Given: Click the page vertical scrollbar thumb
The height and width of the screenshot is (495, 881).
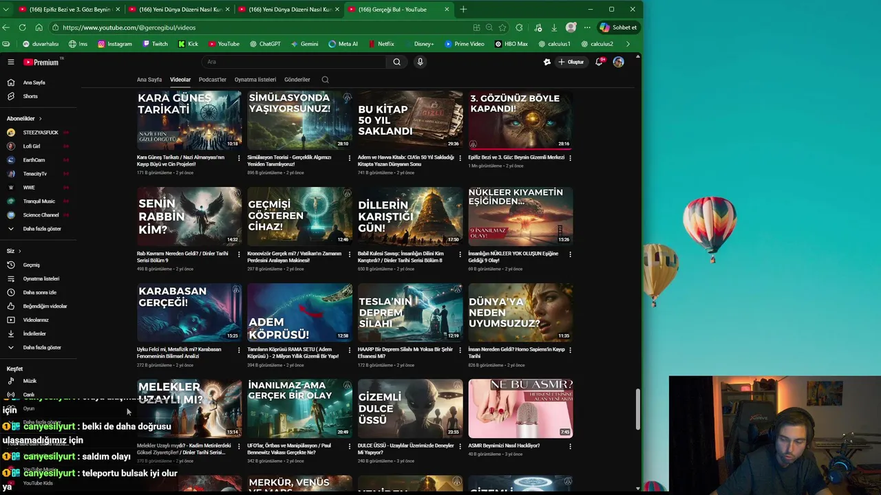Looking at the screenshot, I should click(637, 409).
